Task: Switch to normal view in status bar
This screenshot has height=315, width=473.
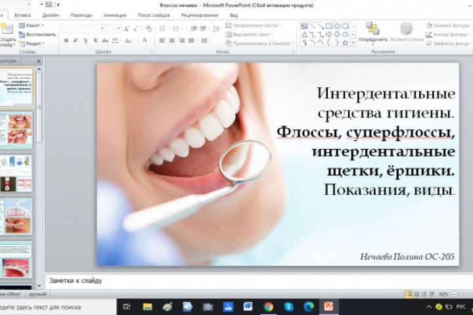Action: 409,294
